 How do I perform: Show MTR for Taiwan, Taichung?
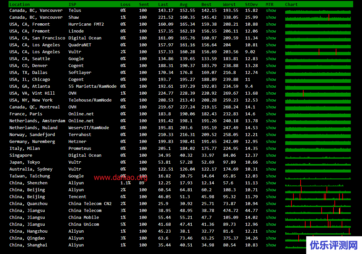271,176
